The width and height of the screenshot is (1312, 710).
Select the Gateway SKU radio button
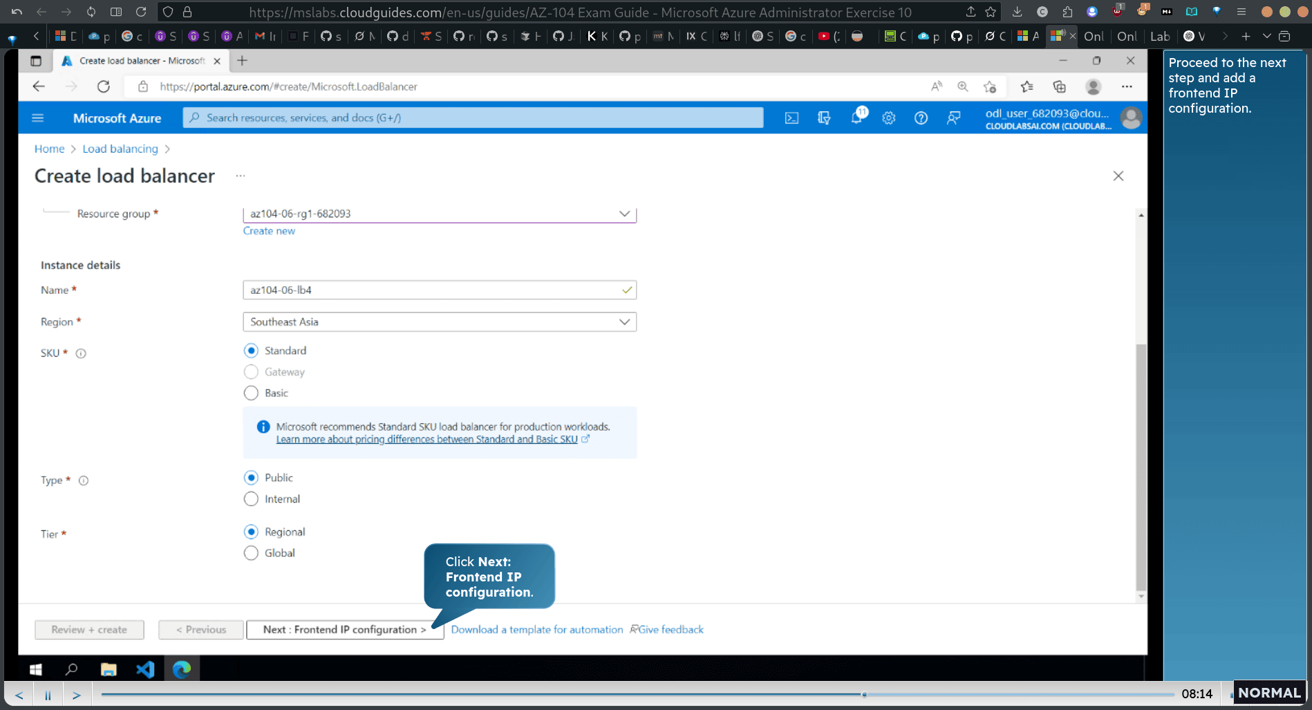(251, 372)
